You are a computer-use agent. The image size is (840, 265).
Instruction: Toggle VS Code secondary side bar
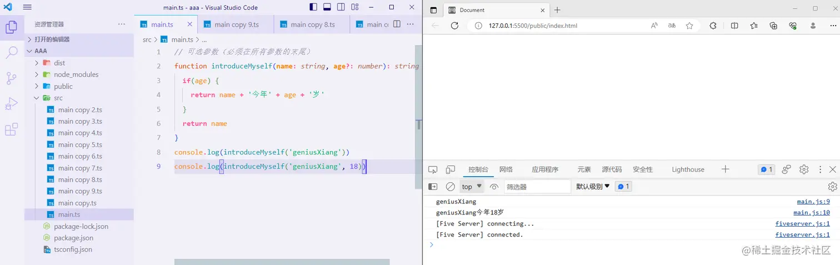pyautogui.click(x=341, y=7)
